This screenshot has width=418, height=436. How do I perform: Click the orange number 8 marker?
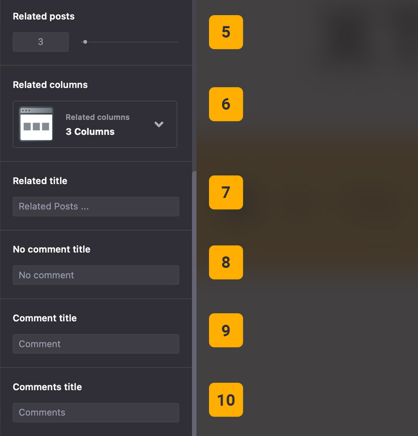coord(226,262)
